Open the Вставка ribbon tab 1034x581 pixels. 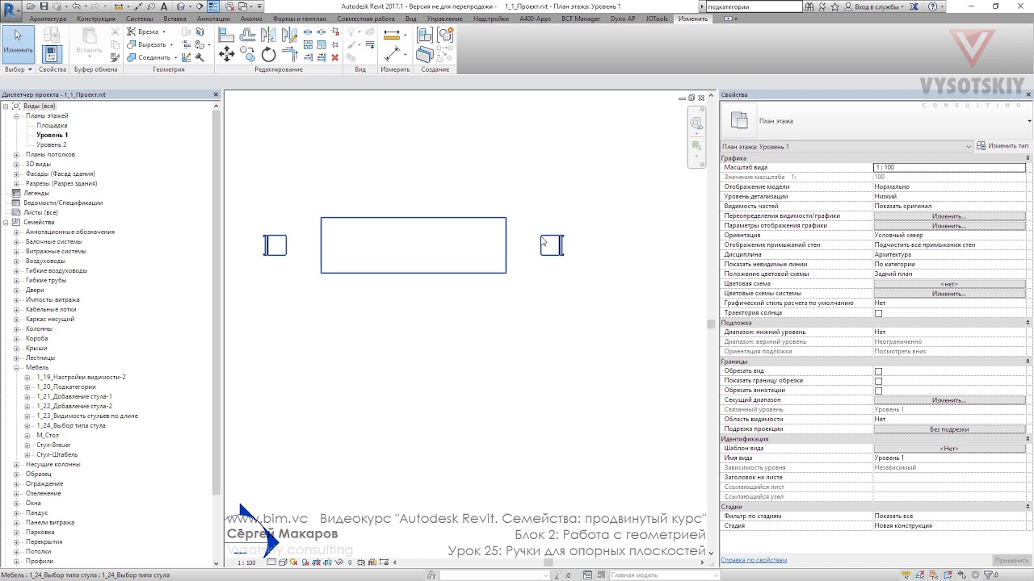(174, 19)
